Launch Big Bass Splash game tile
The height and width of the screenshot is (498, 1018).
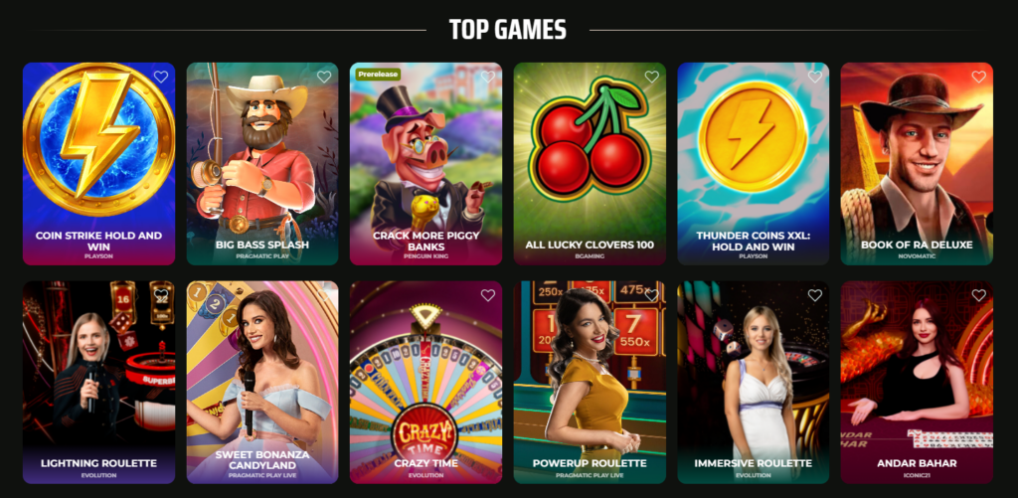262,164
